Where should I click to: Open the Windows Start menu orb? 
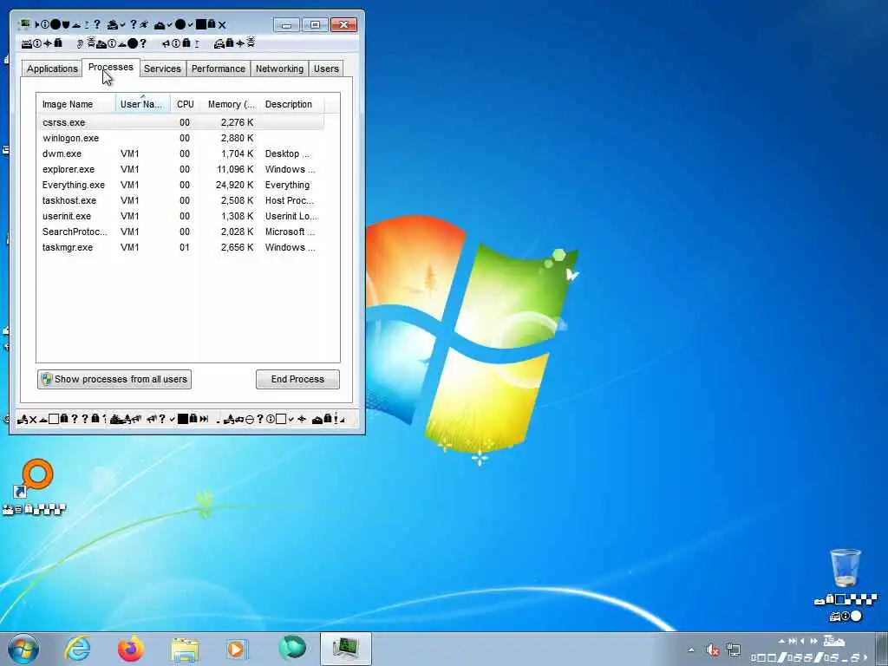coord(23,649)
